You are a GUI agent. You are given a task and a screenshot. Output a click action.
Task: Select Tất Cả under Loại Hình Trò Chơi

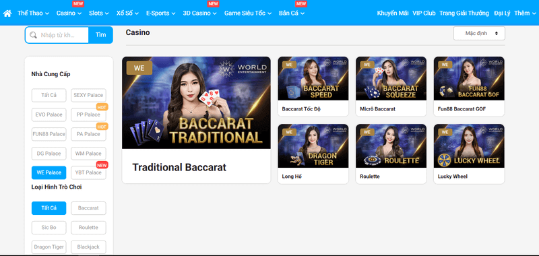click(49, 208)
